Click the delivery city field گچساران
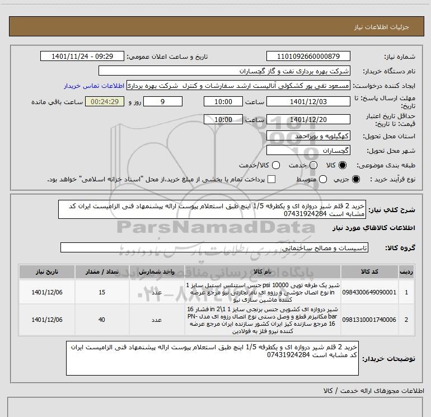431x417 pixels. [x=308, y=151]
